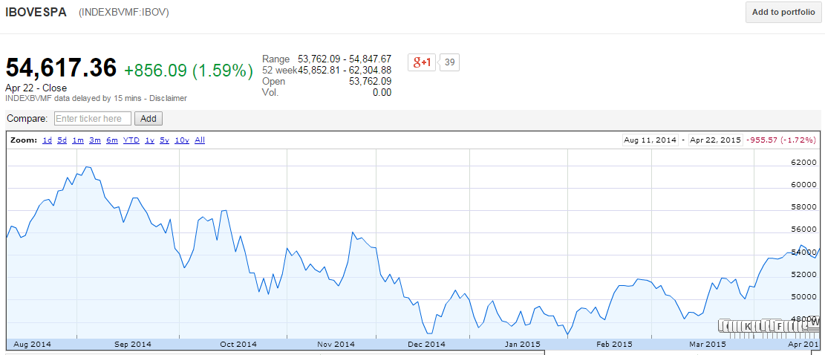Image resolution: width=825 pixels, height=355 pixels.
Task: Set chart zoom to 5y
Action: pos(165,140)
